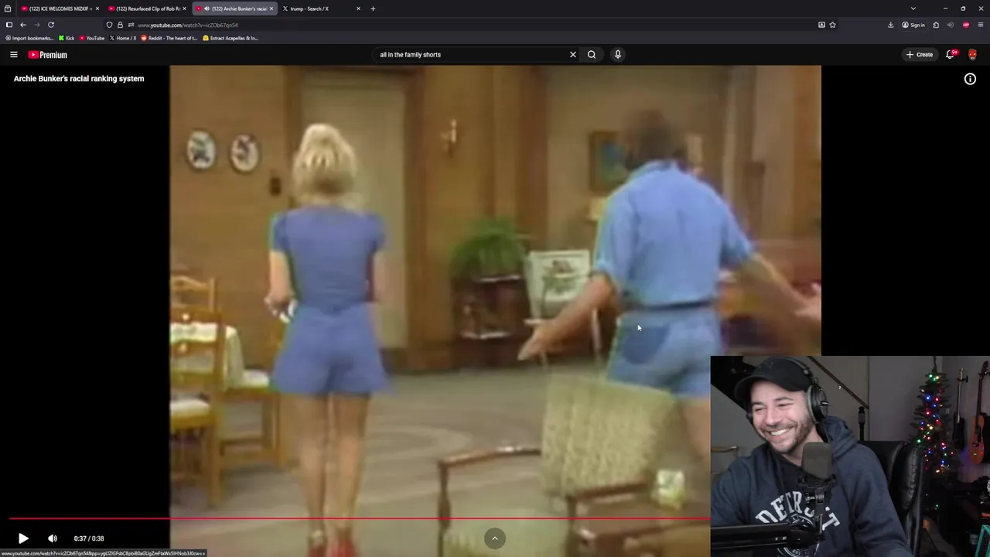Viewport: 990px width, 557px height.
Task: Open tracking protection shield icon
Action: (x=109, y=25)
